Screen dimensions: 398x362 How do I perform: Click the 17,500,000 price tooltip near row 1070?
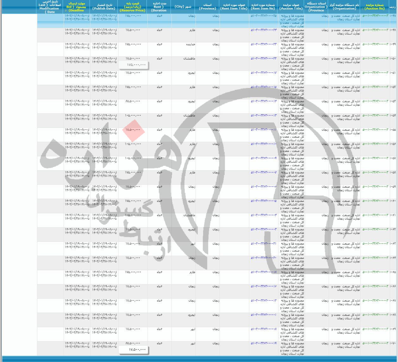click(x=134, y=350)
